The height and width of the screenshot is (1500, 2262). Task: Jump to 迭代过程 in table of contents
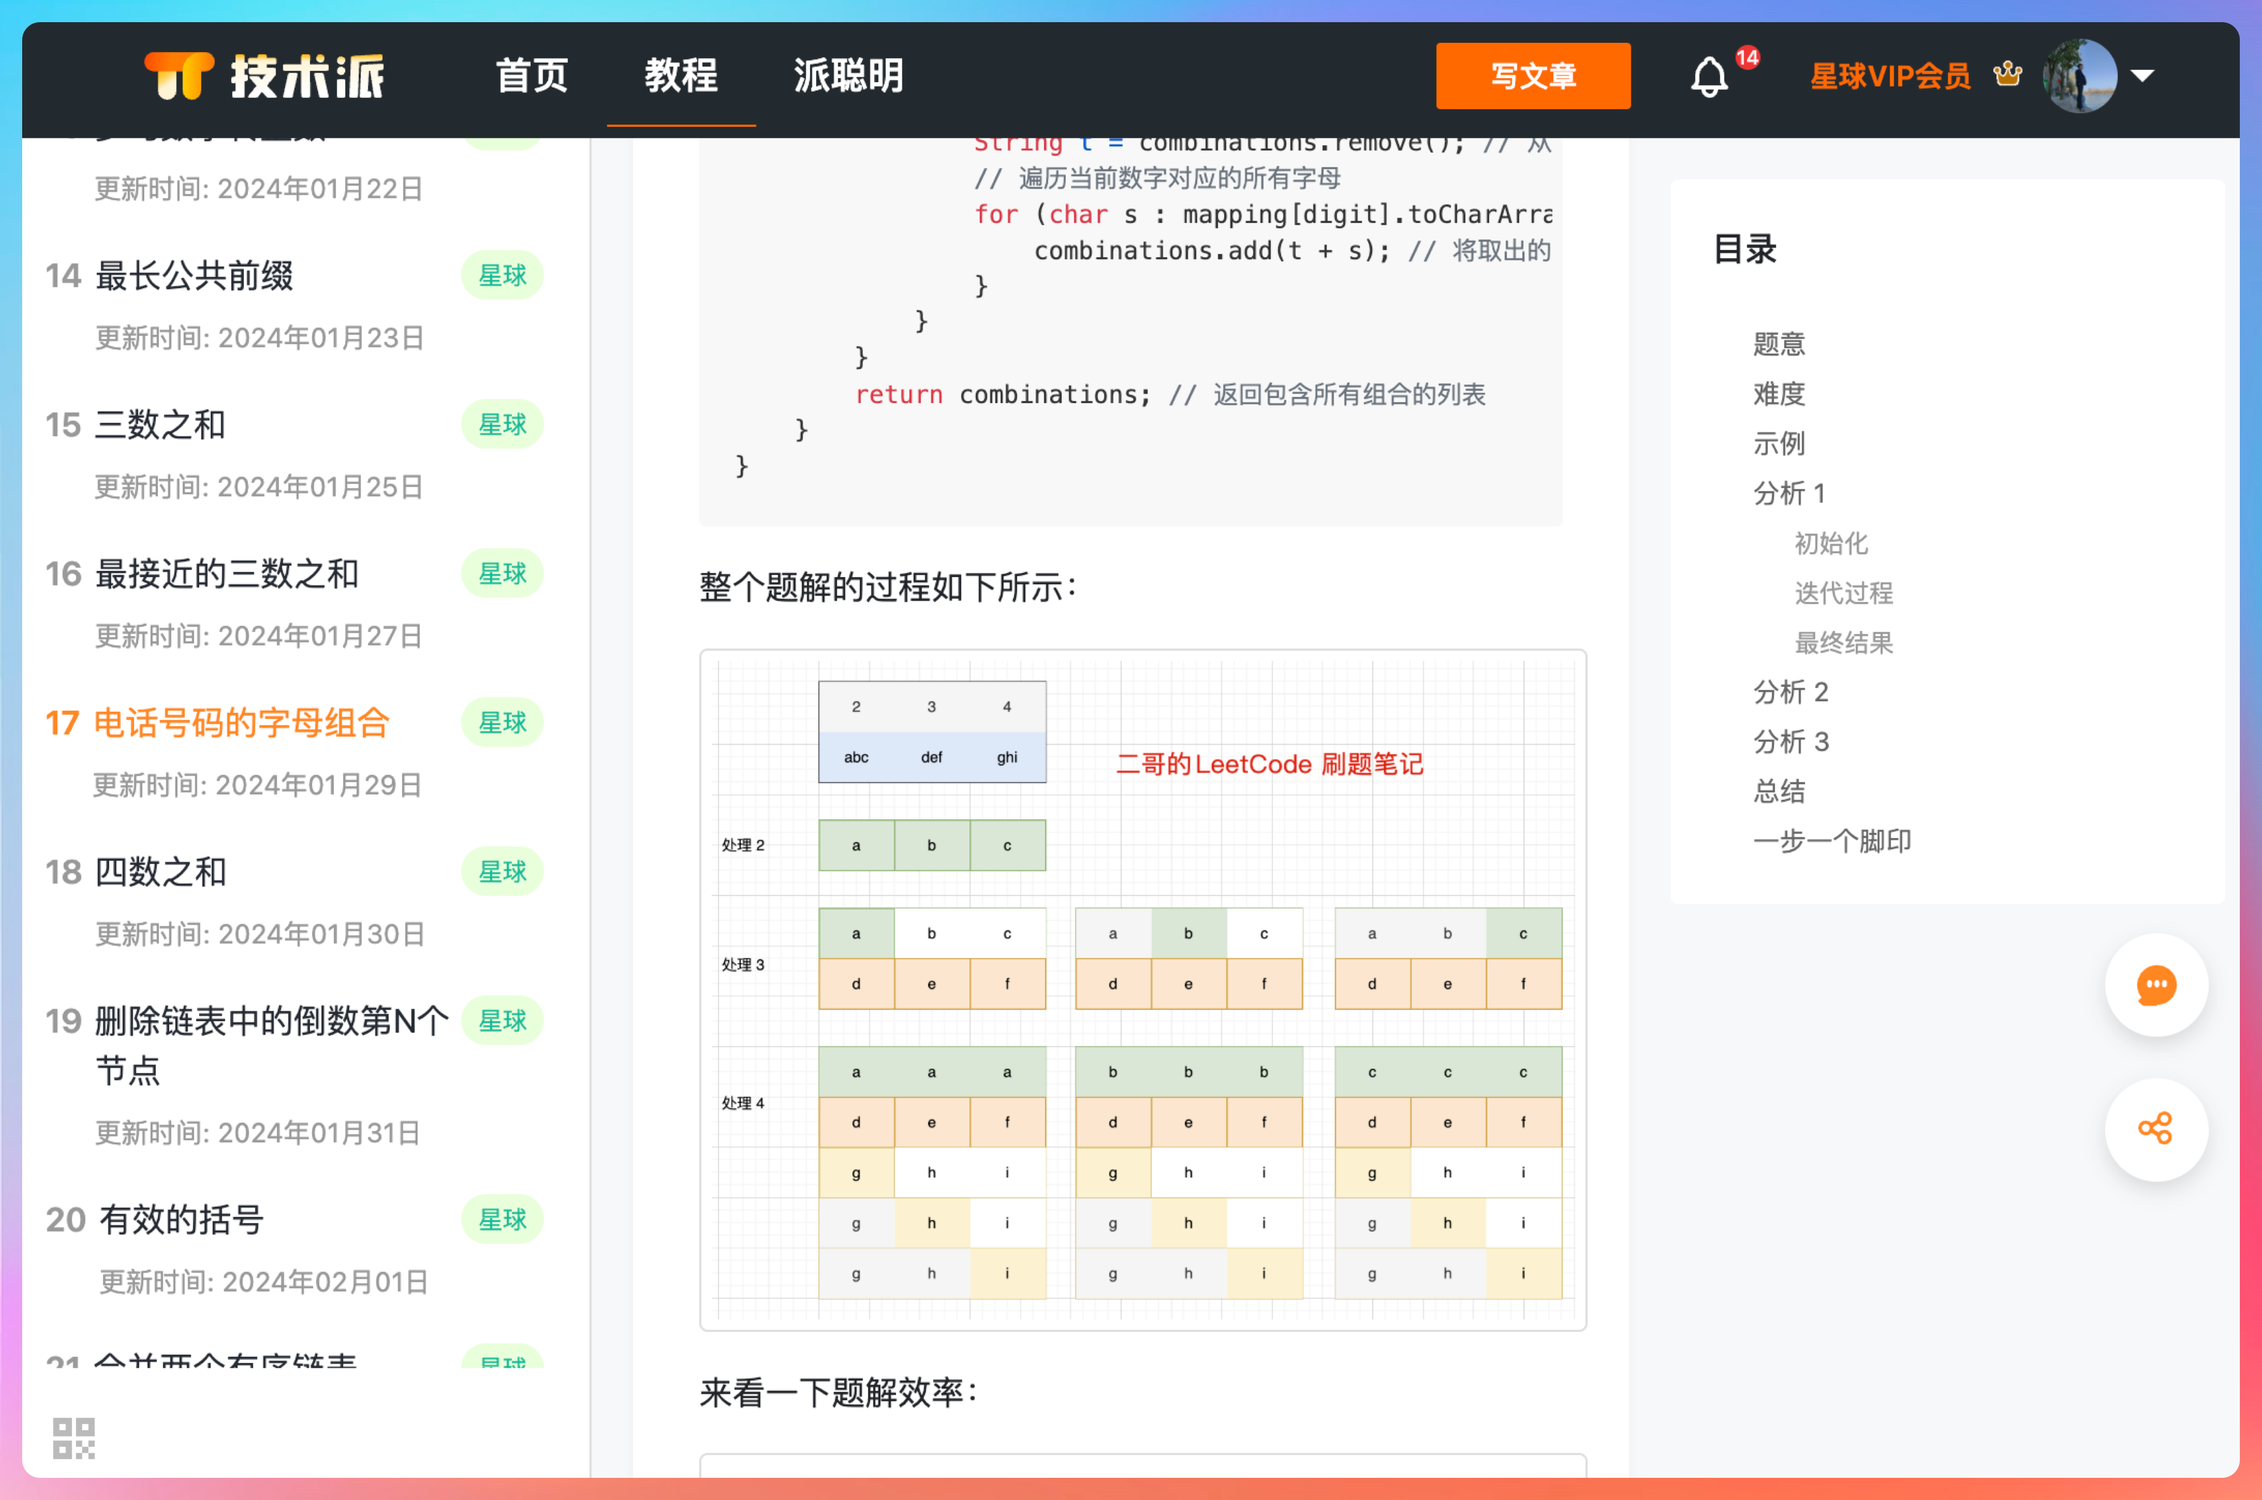tap(1843, 593)
